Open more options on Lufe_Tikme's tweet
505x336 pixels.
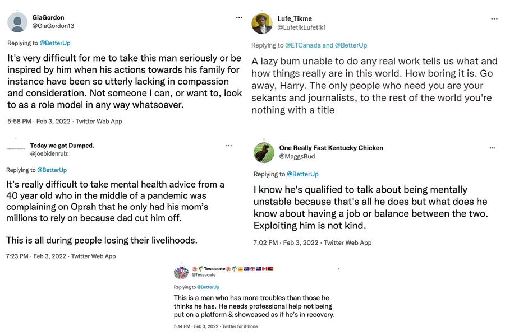coord(494,18)
